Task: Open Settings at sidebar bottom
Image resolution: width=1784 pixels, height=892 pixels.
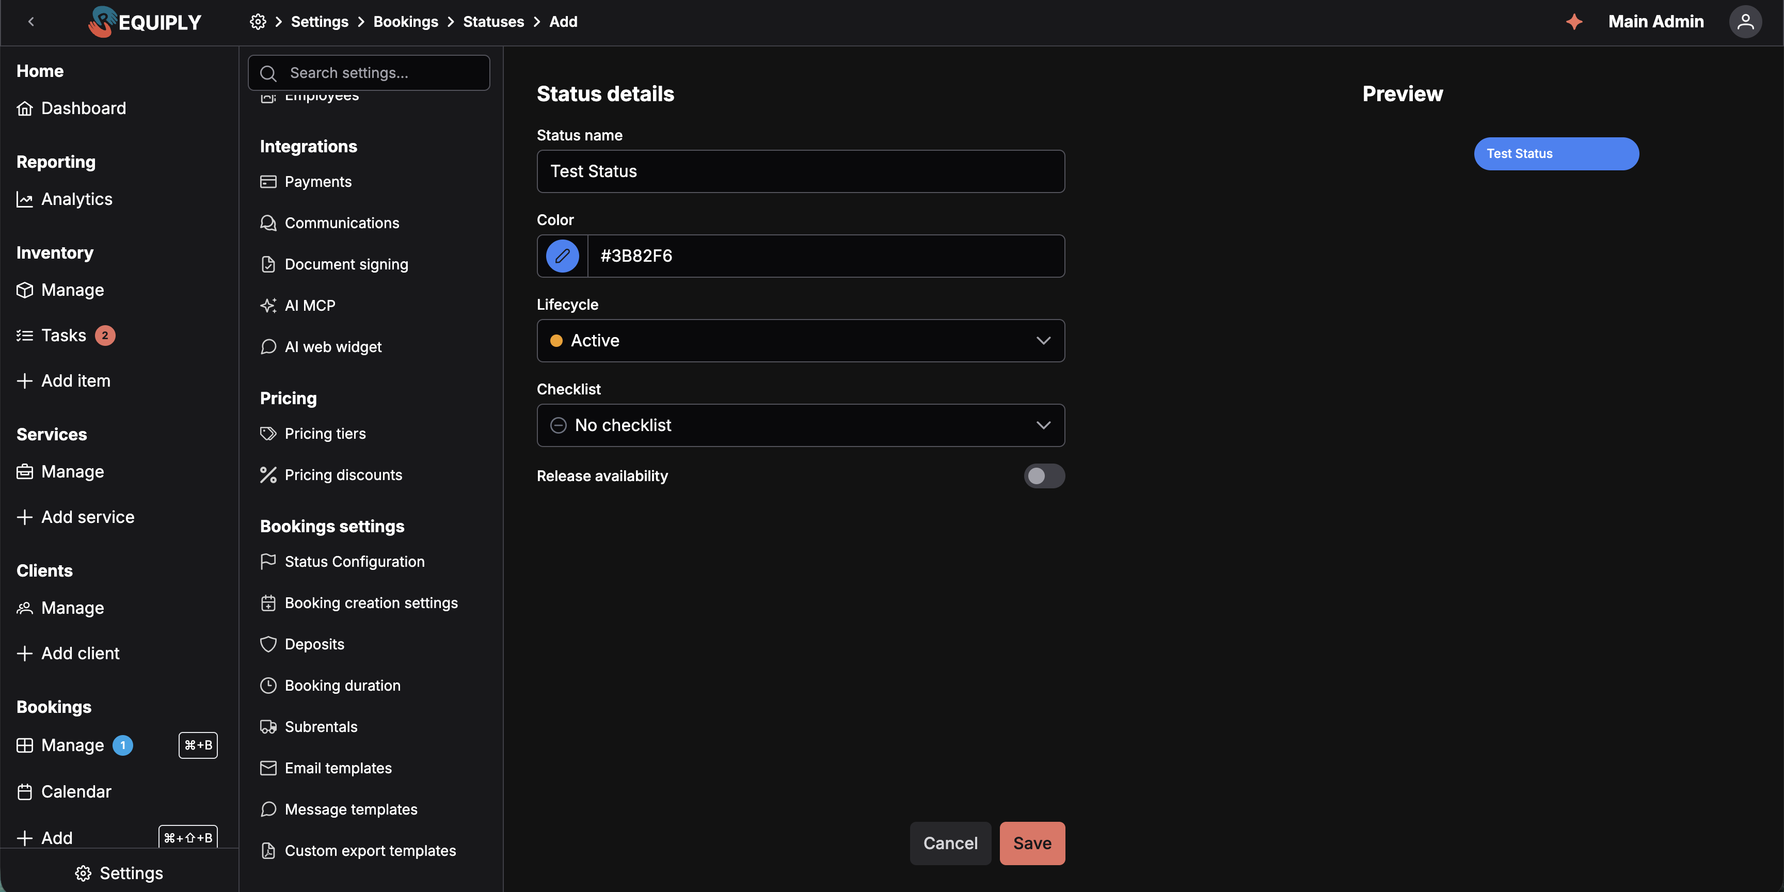Action: tap(119, 874)
